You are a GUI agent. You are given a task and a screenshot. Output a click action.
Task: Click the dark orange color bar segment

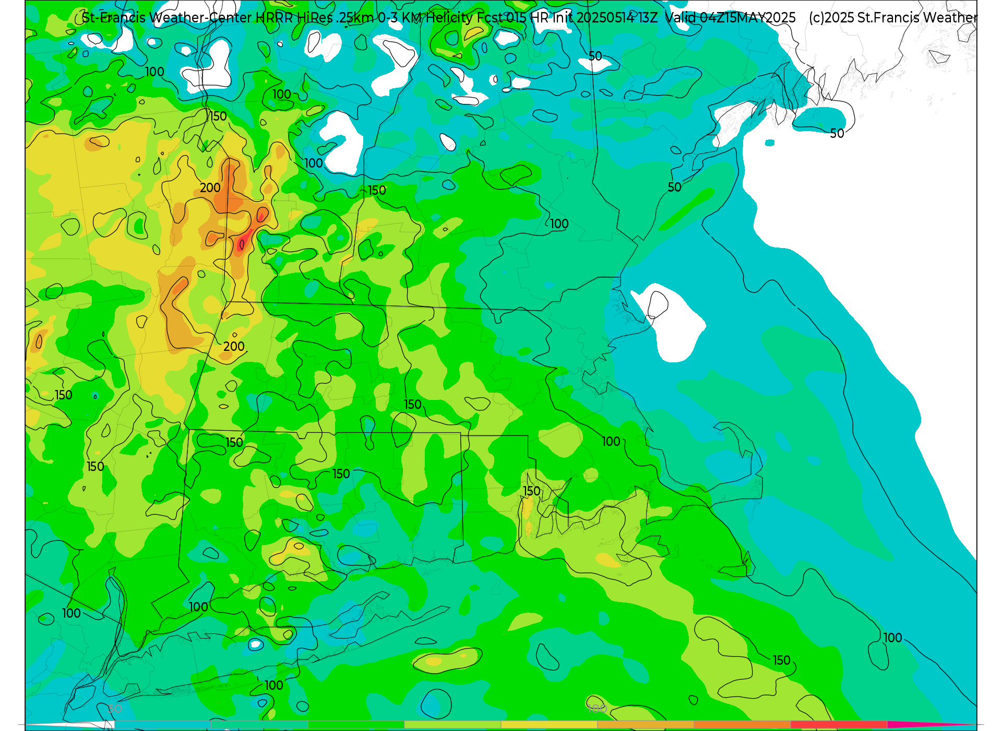pos(742,724)
